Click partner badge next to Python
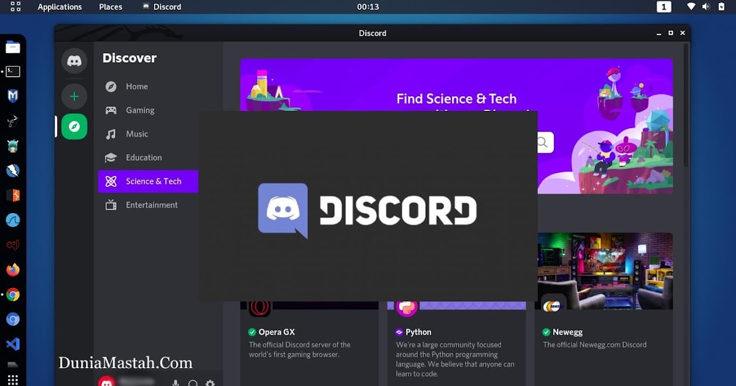This screenshot has width=736, height=386. click(x=399, y=332)
